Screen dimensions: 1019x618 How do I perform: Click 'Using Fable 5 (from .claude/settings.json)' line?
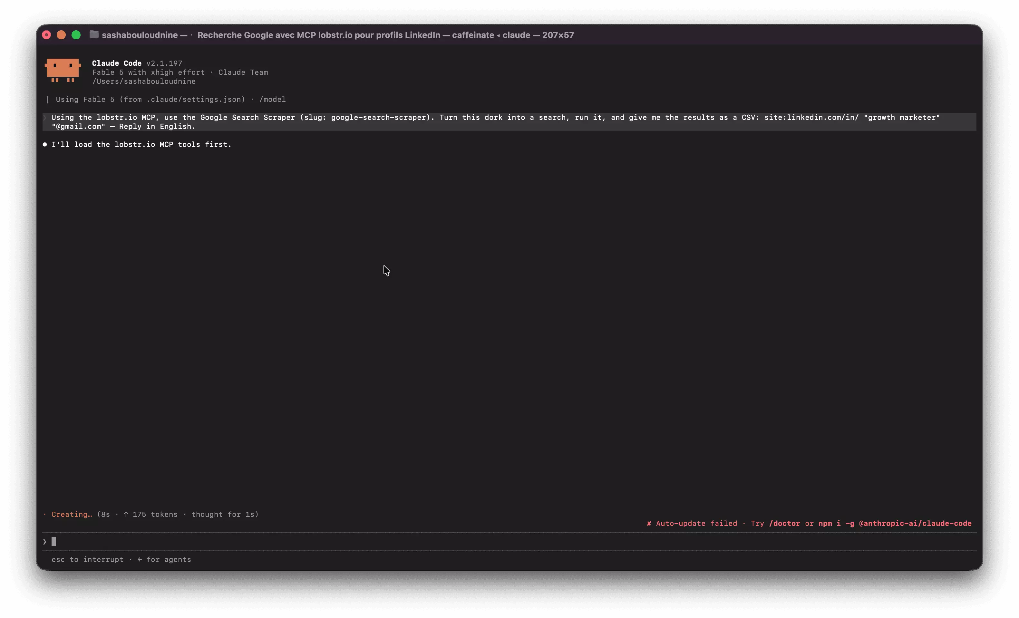[150, 99]
